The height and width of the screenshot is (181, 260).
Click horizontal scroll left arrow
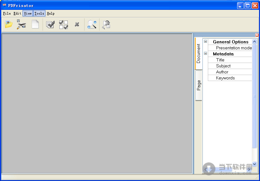click(x=206, y=169)
